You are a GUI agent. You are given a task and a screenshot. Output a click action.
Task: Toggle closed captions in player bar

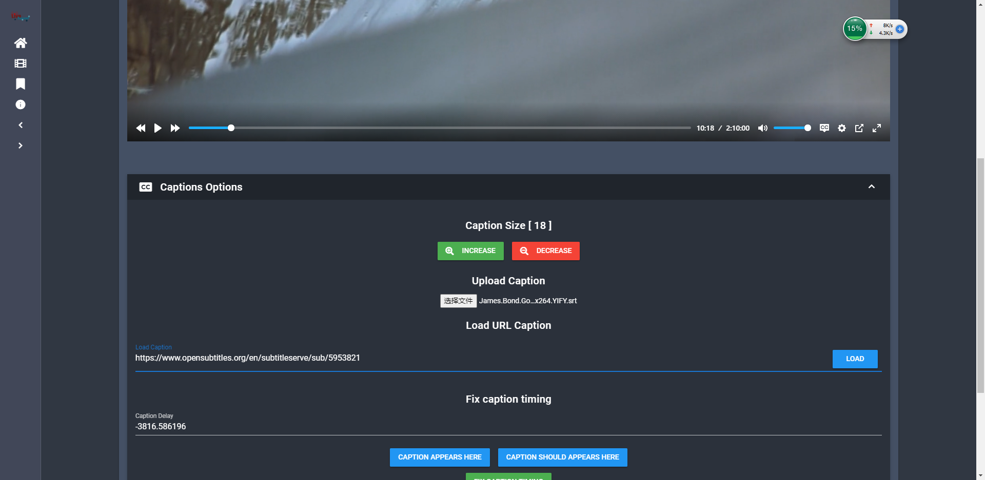pyautogui.click(x=824, y=128)
